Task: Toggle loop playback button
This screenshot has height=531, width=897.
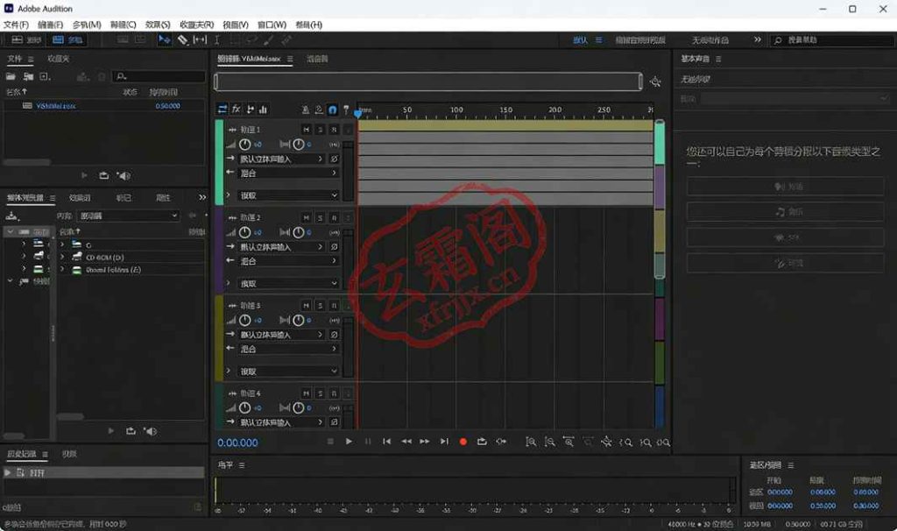Action: coord(482,441)
